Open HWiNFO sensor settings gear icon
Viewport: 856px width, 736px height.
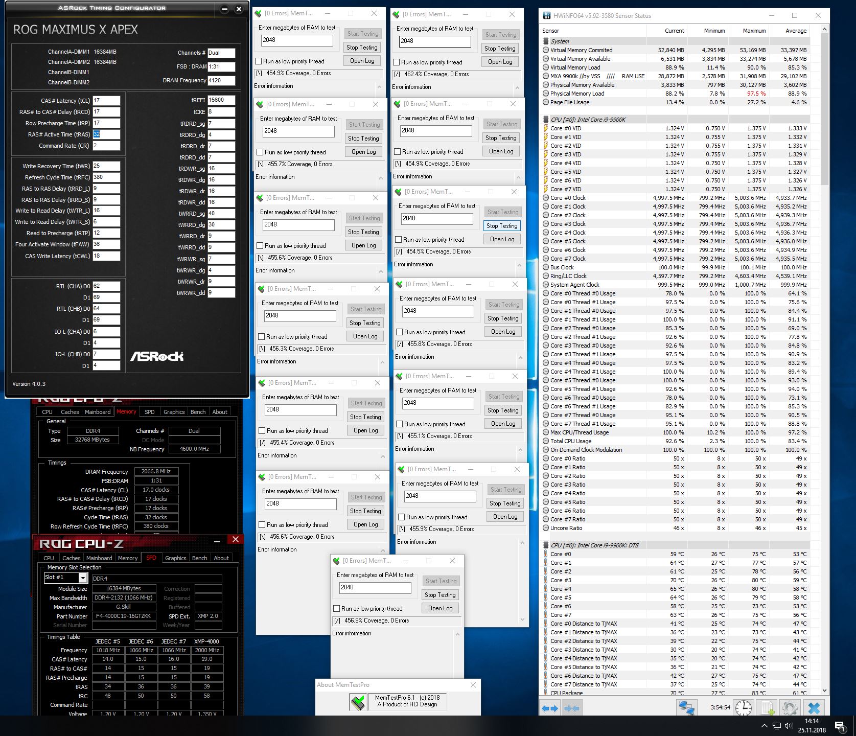coord(790,708)
